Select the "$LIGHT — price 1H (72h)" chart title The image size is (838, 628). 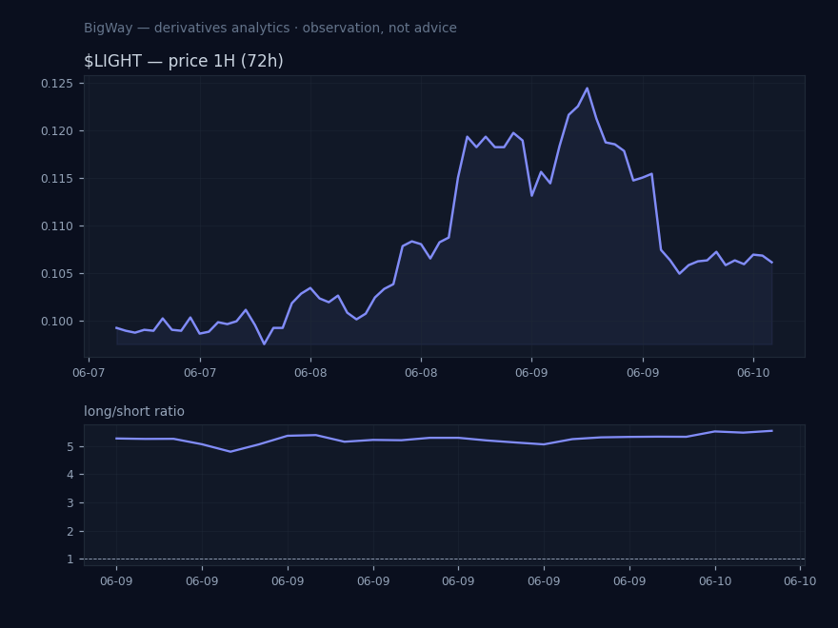coord(183,61)
